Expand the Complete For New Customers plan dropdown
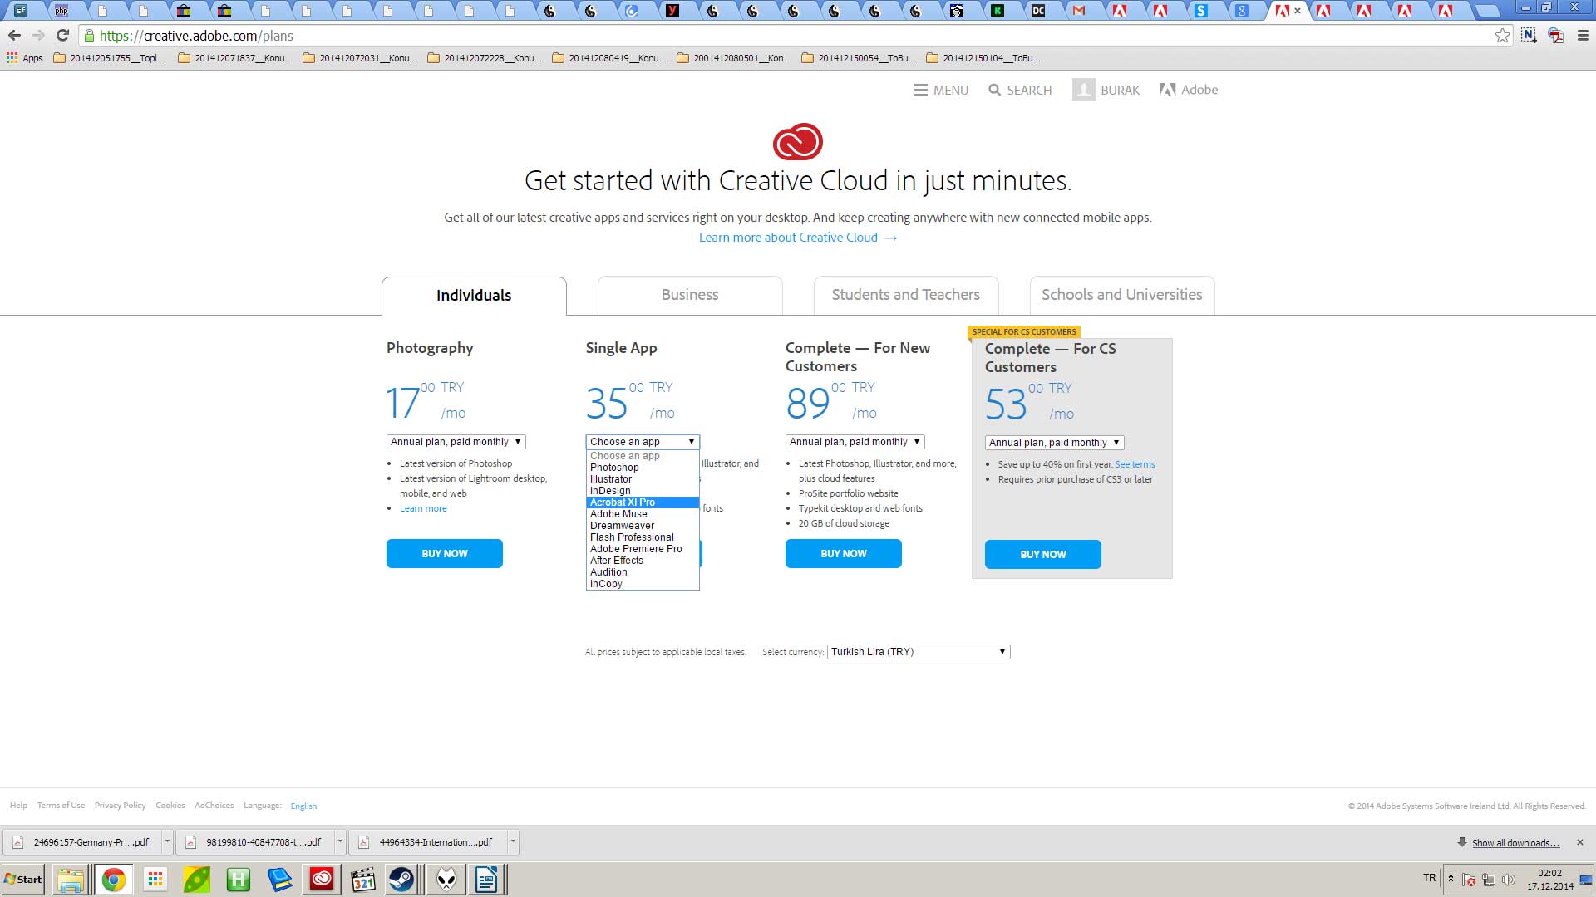1596x897 pixels. pos(854,441)
